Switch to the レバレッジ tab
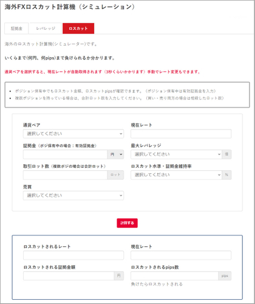This screenshot has width=255, height=304. click(46, 29)
